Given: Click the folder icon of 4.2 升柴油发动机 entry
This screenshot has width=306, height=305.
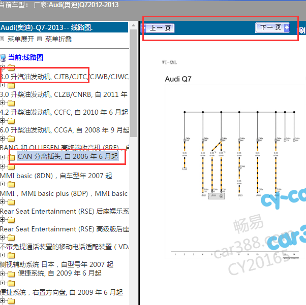Looking at the screenshot, I should (11, 103).
